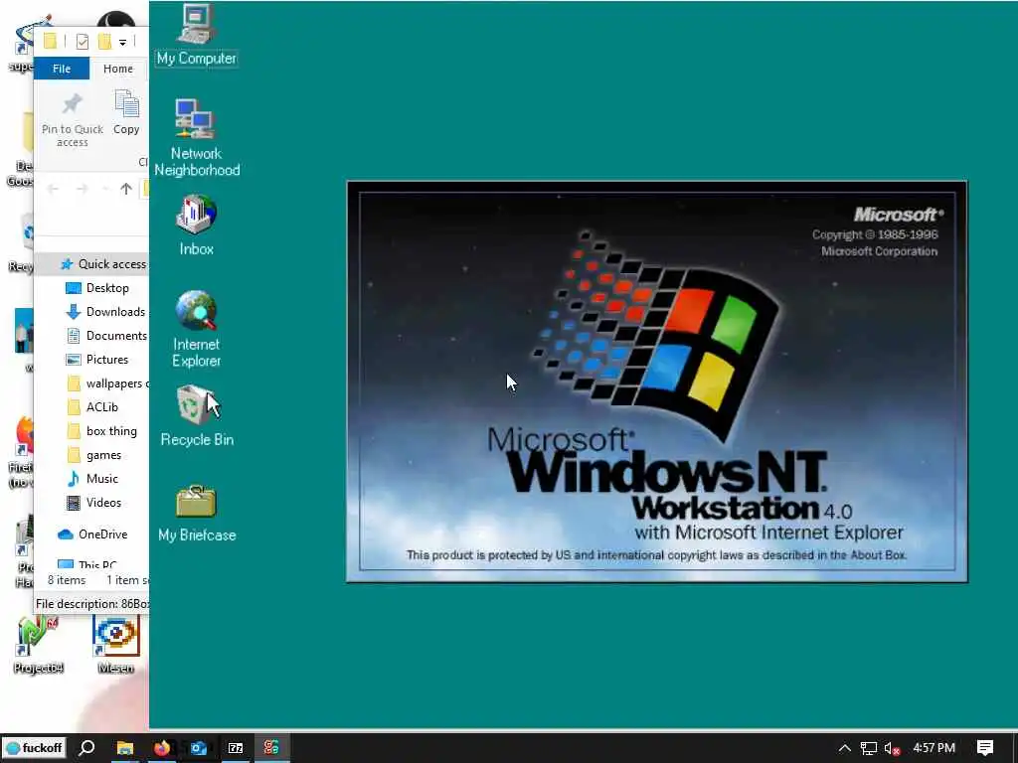Launch Firefox from the taskbar

pyautogui.click(x=162, y=747)
